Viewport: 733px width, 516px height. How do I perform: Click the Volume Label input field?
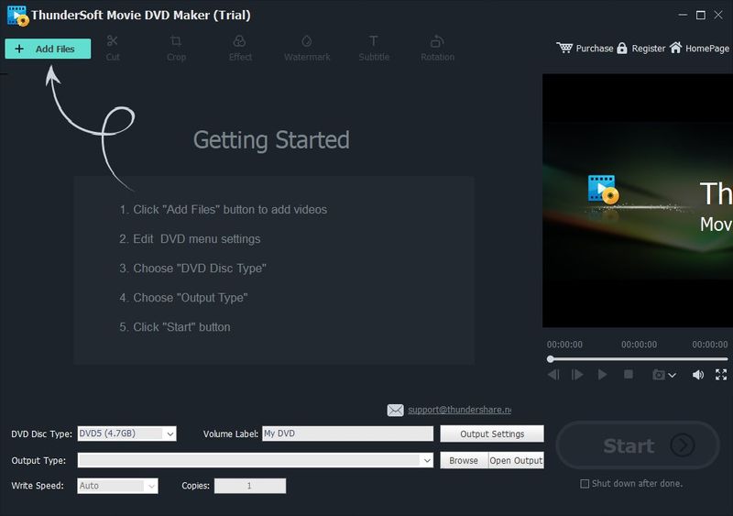pyautogui.click(x=347, y=434)
